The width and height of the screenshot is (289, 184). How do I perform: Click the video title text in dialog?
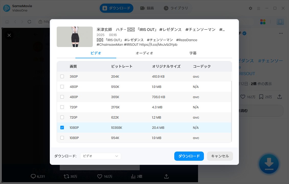[160, 29]
